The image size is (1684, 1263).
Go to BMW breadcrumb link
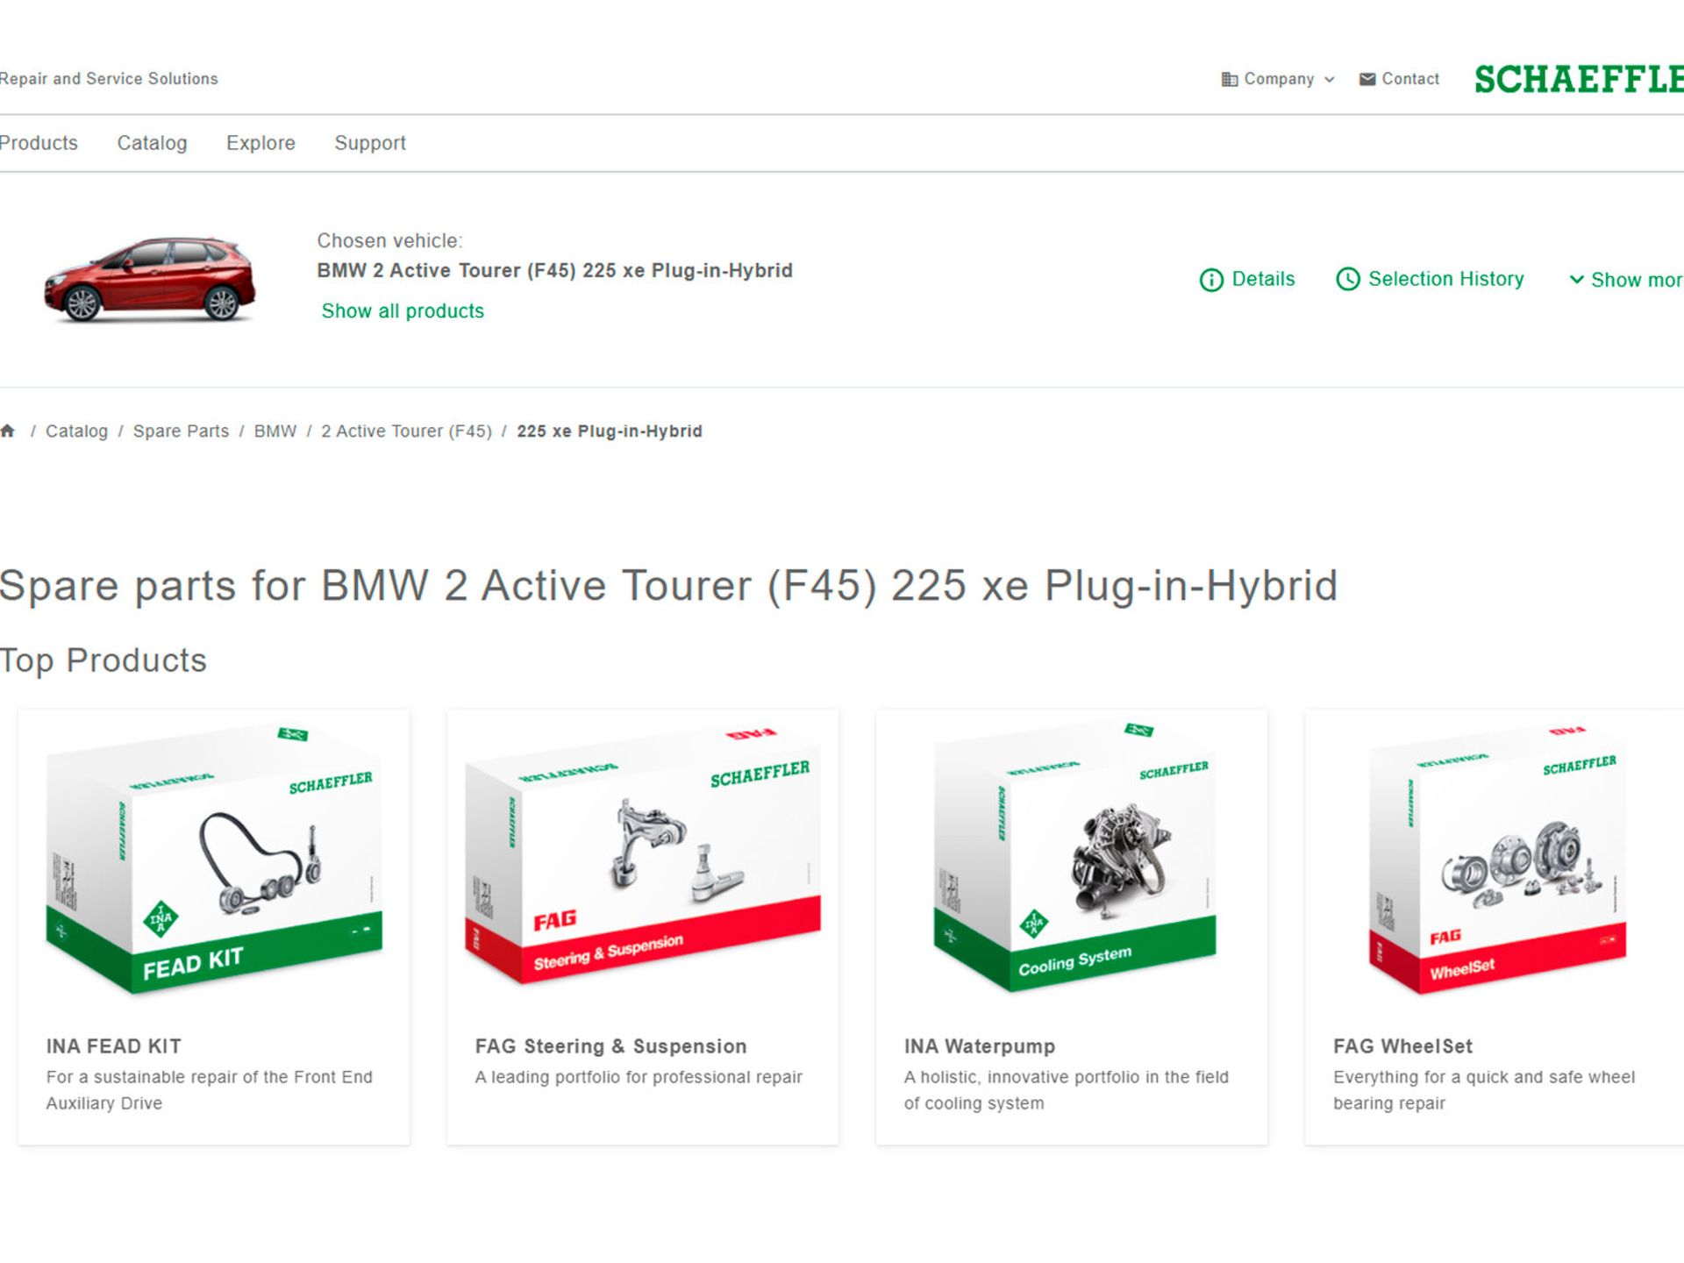point(275,432)
